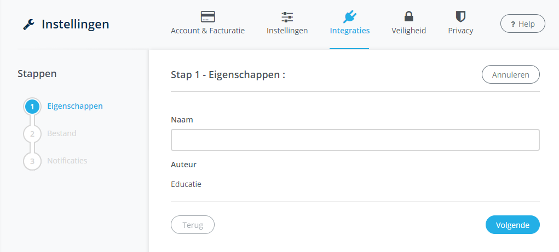Viewport: 559px width, 252px height.
Task: Switch to the Instellingen tab label
Action: pyautogui.click(x=287, y=31)
